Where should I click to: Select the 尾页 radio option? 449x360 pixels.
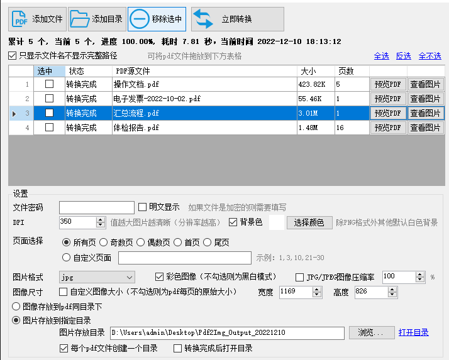click(x=207, y=243)
